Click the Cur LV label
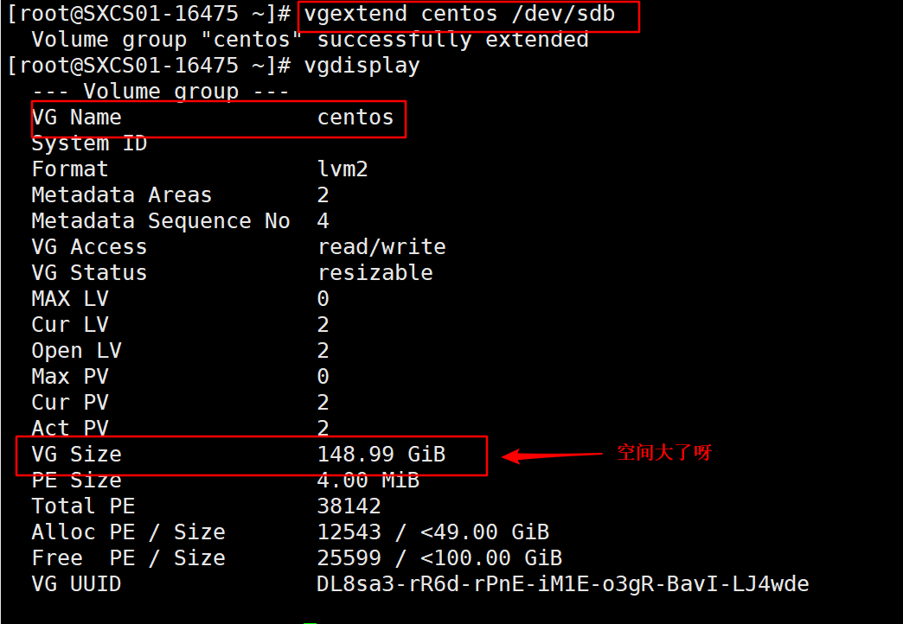The image size is (903, 624). (70, 325)
